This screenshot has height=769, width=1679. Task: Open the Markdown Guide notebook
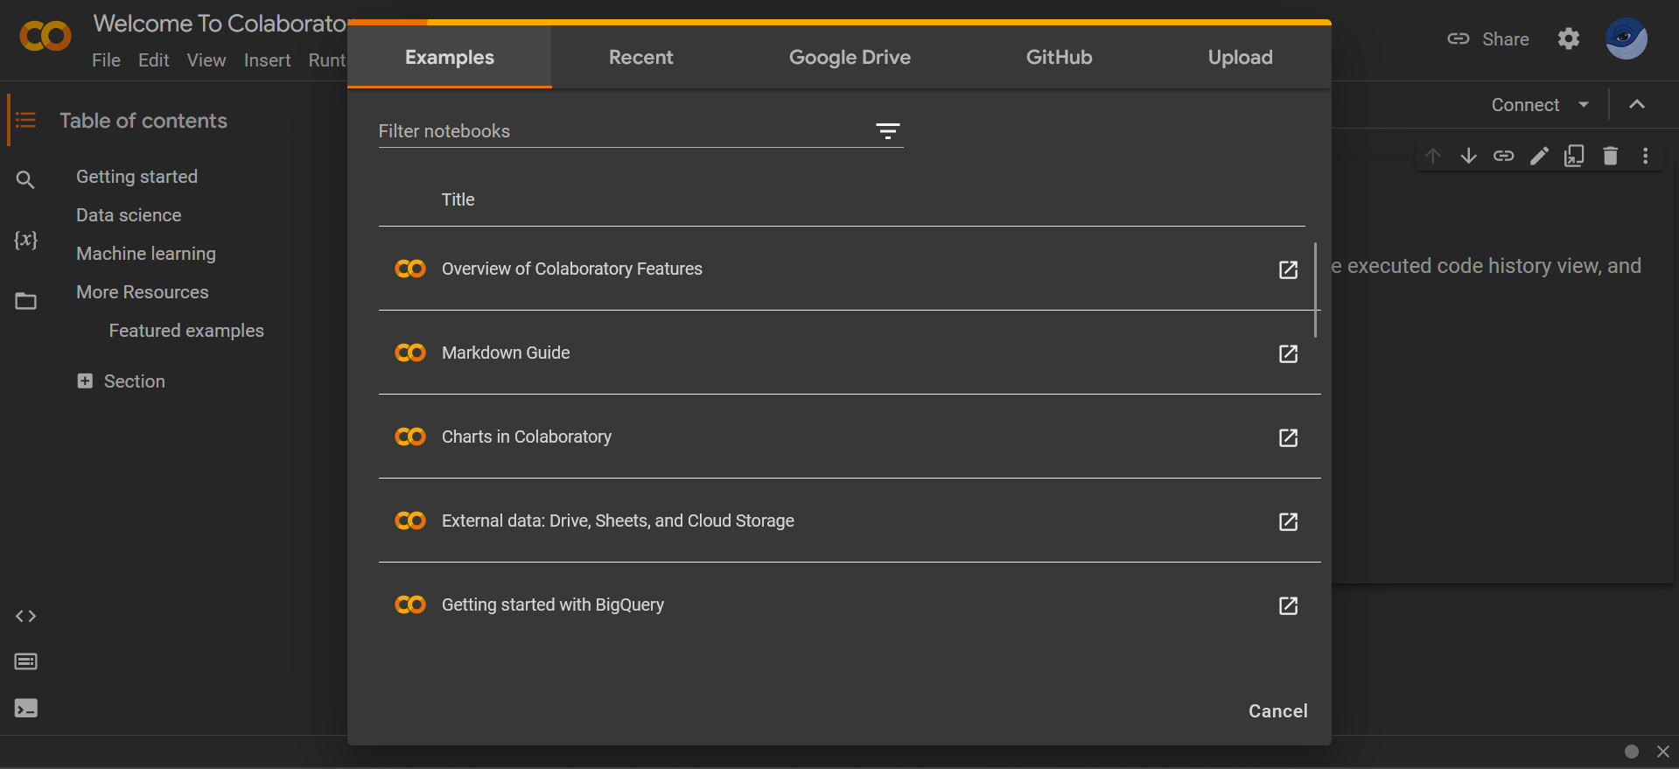click(x=506, y=353)
